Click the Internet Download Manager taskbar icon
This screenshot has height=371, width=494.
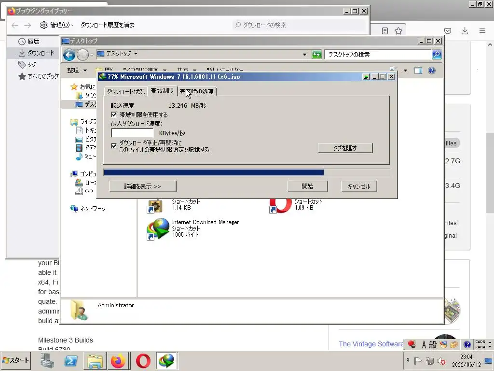coord(166,360)
